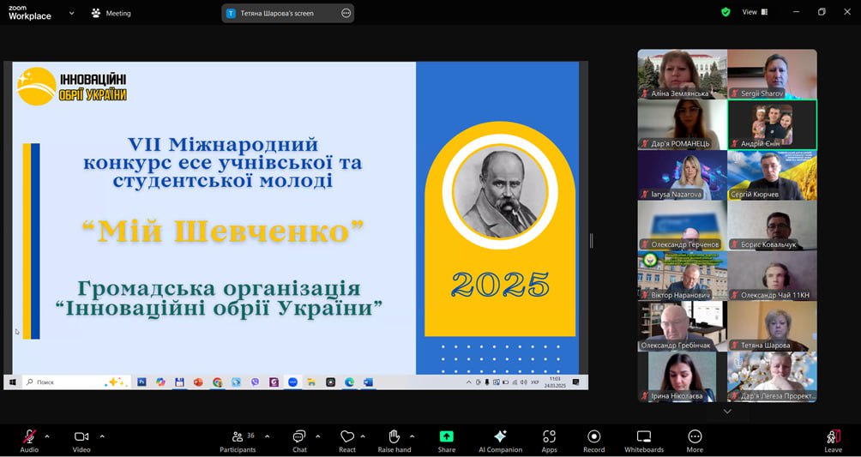Open Edge browser icon in shared taskbar
Screen dimensions: 861x457
(x=349, y=382)
